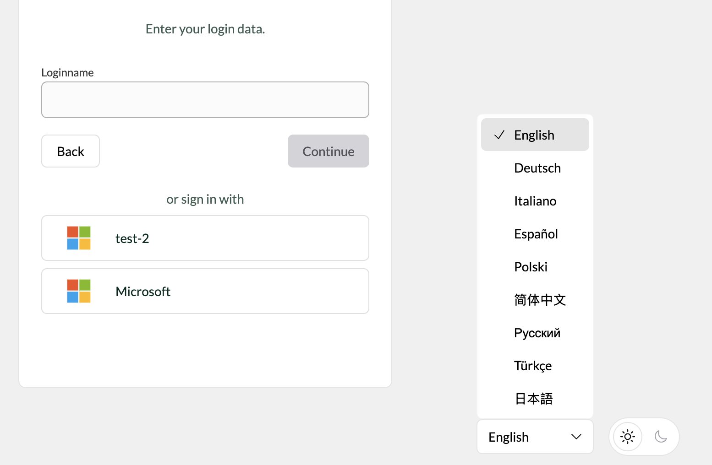Pick Polski in the language list
712x465 pixels.
[531, 267]
